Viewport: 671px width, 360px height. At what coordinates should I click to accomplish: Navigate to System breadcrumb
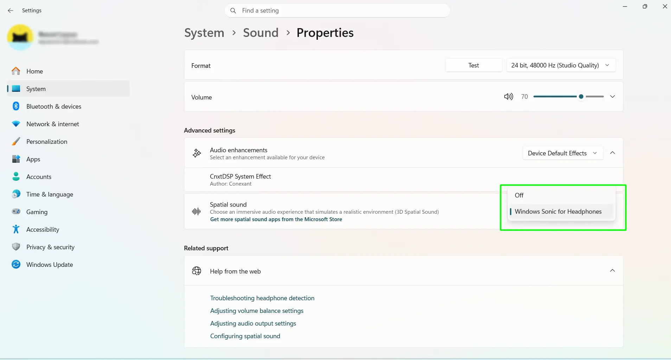204,33
